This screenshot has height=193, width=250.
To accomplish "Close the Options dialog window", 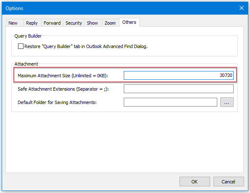I will click(242, 8).
